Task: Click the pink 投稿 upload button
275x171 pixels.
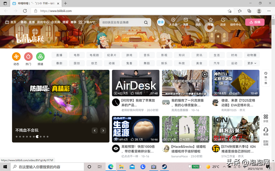Action: (255, 22)
